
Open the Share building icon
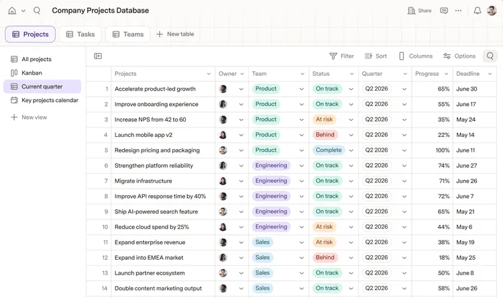tap(411, 11)
